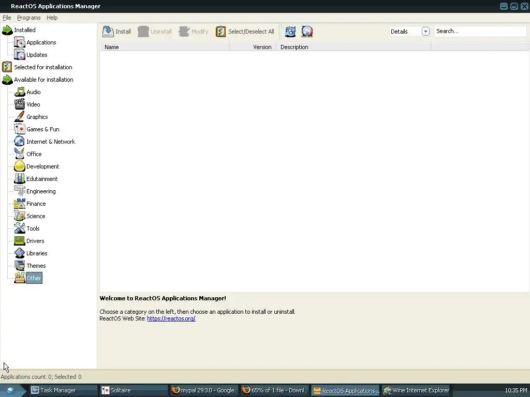Click the ReactOS Applications taskbar button
The image size is (530, 397).
[345, 391]
